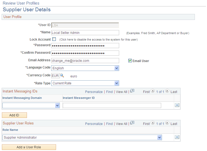Click into the Confirm Password field
207x151 pixels.
[x=85, y=53]
